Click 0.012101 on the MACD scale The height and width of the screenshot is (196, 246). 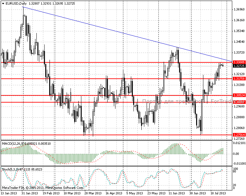coord(239,143)
